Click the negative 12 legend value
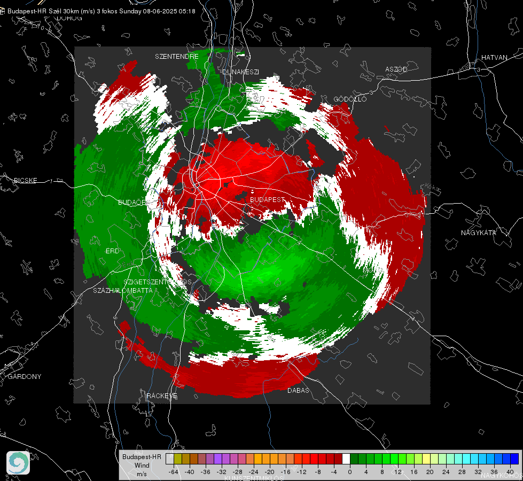This screenshot has height=481, width=523. click(301, 472)
